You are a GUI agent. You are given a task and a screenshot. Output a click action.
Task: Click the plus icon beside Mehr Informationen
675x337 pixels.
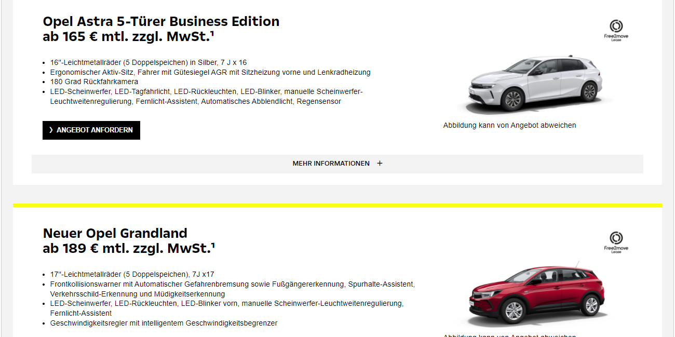tap(380, 164)
